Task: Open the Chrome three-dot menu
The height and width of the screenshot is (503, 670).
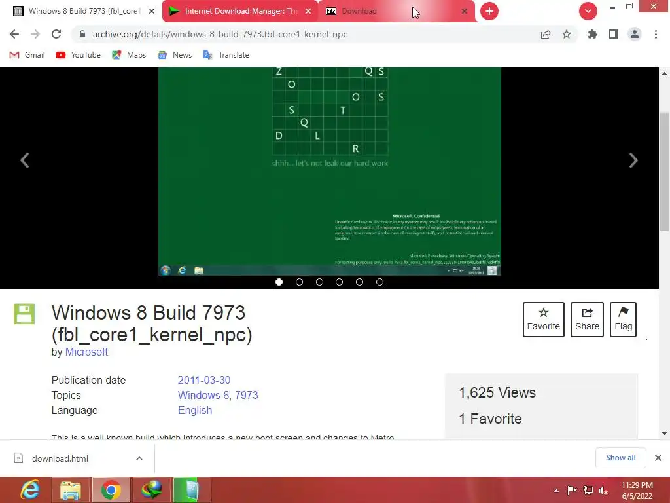Action: pos(656,34)
